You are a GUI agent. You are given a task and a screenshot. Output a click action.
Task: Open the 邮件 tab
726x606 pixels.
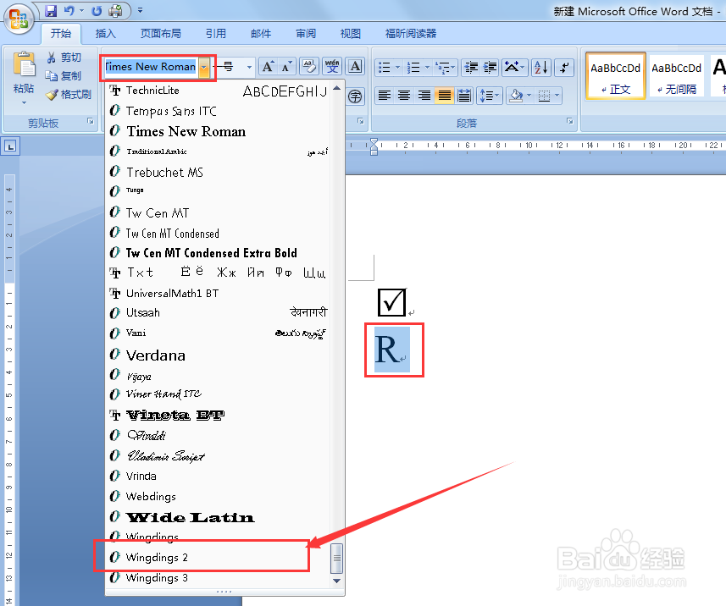click(x=261, y=33)
